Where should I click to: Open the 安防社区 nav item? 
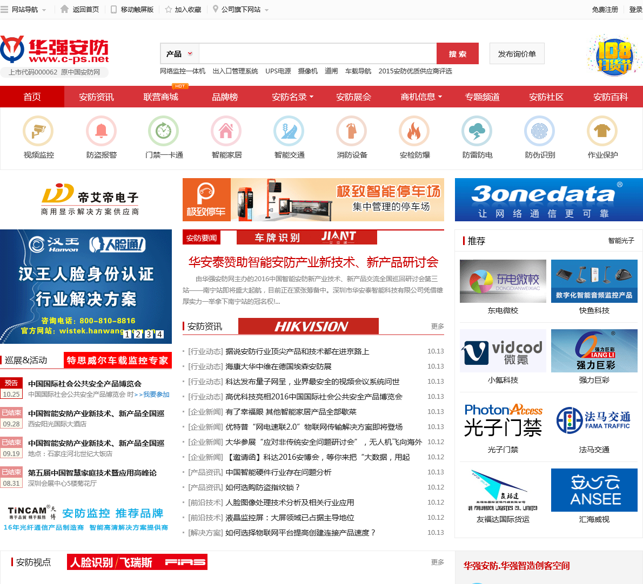click(x=546, y=97)
